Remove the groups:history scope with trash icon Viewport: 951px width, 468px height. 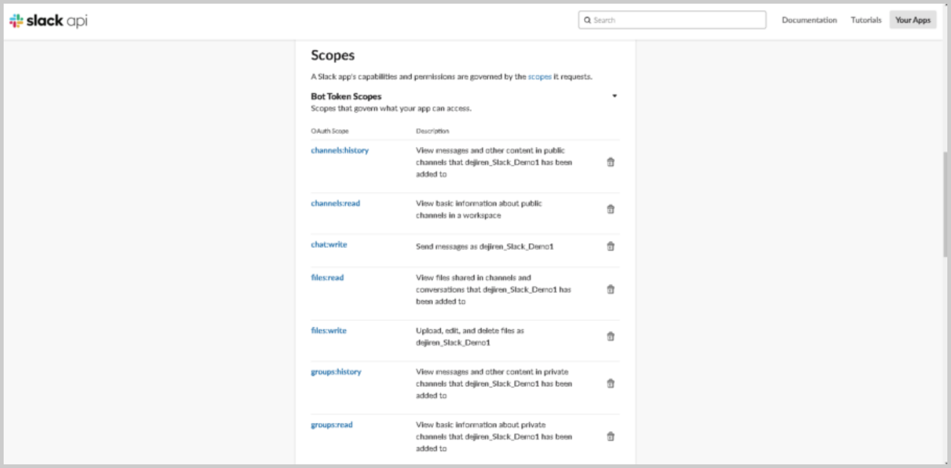click(610, 383)
